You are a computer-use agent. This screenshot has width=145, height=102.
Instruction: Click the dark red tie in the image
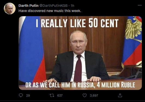point(78,68)
